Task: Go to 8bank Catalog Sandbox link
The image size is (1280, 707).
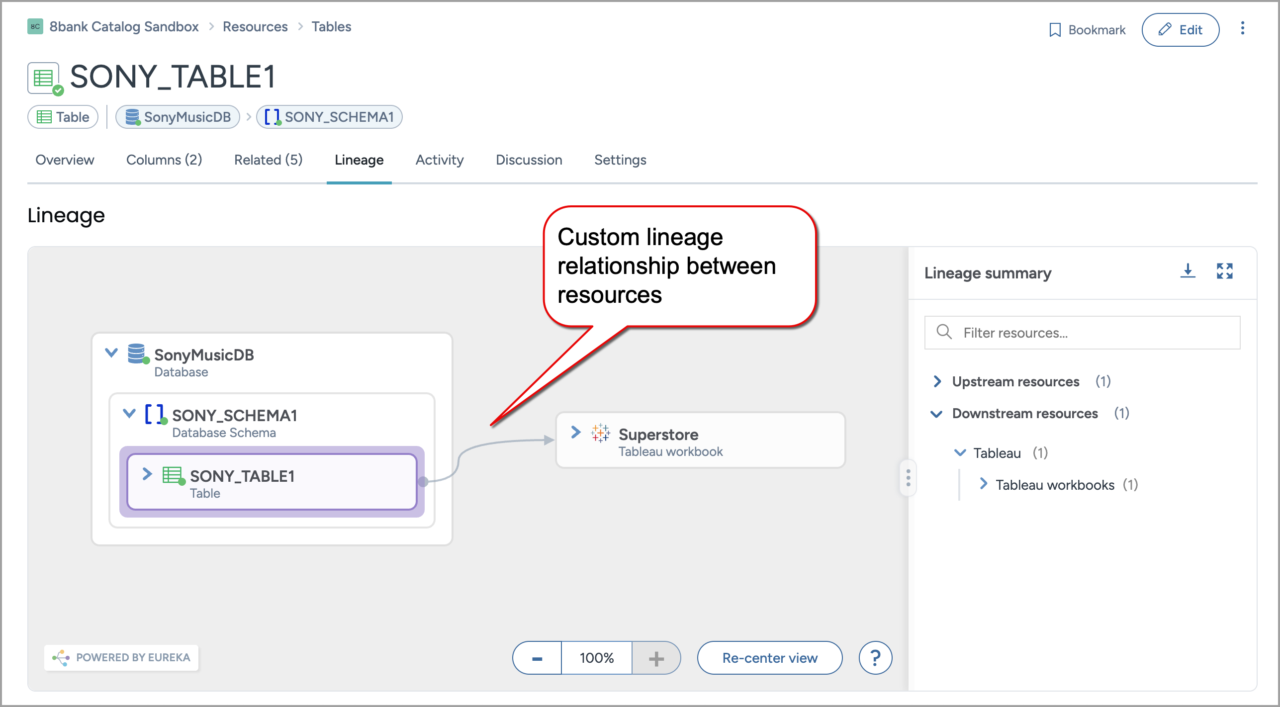Action: tap(124, 26)
